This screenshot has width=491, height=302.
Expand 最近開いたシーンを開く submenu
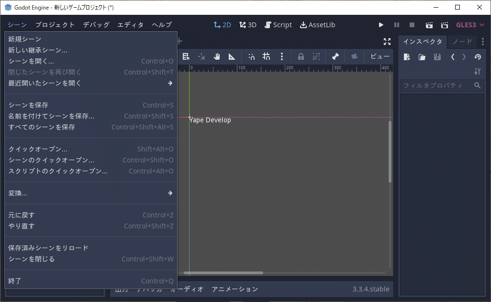pos(91,83)
